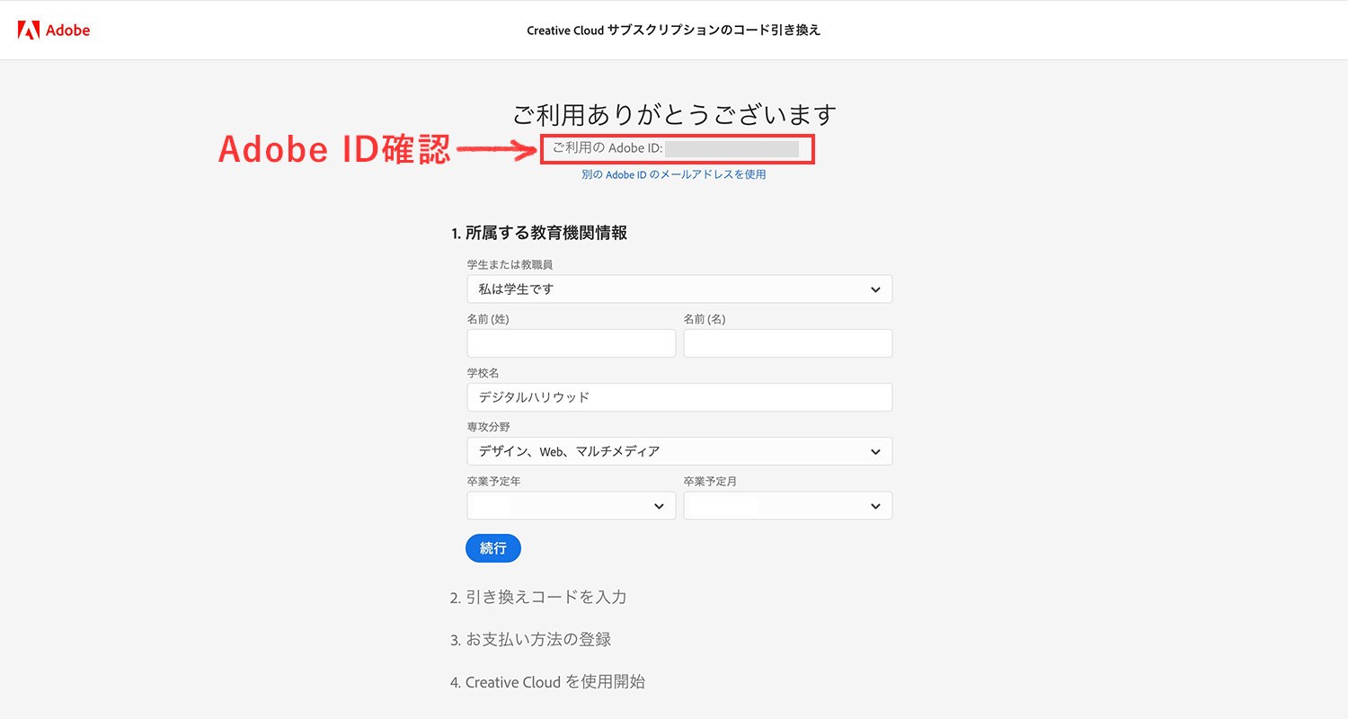Screen dimensions: 1348x719
Task: Select the 学校名 field with デジタルハリウッド
Action: (679, 397)
